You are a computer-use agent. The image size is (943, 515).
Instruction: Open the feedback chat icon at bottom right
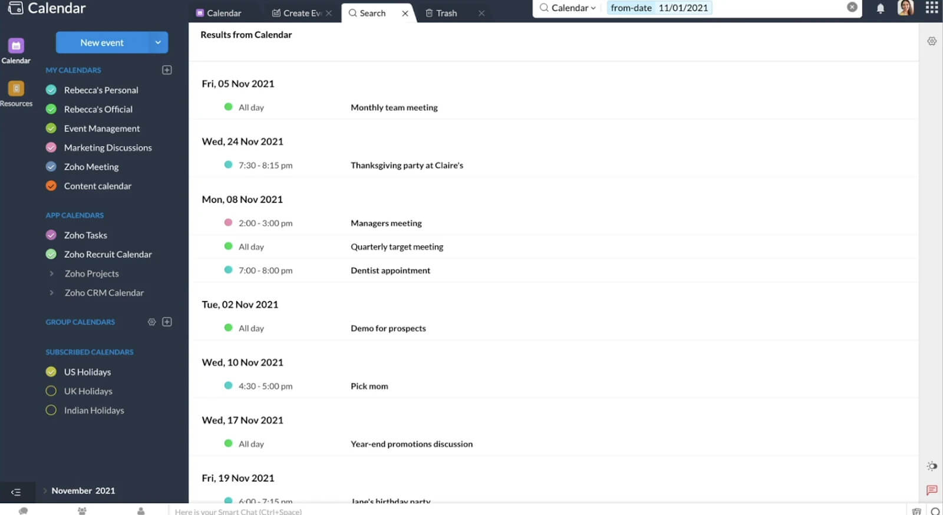[x=932, y=490]
